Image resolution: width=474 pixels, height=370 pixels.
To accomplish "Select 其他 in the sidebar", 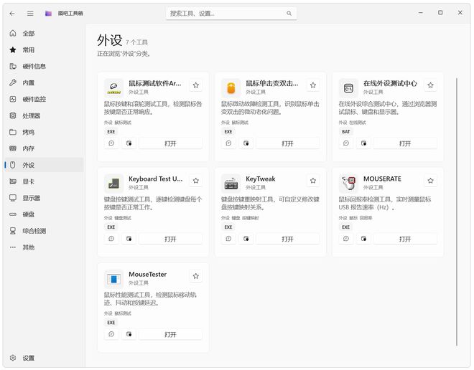I will pos(44,247).
